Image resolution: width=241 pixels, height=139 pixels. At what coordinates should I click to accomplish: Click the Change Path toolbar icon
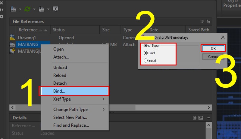tap(41, 9)
